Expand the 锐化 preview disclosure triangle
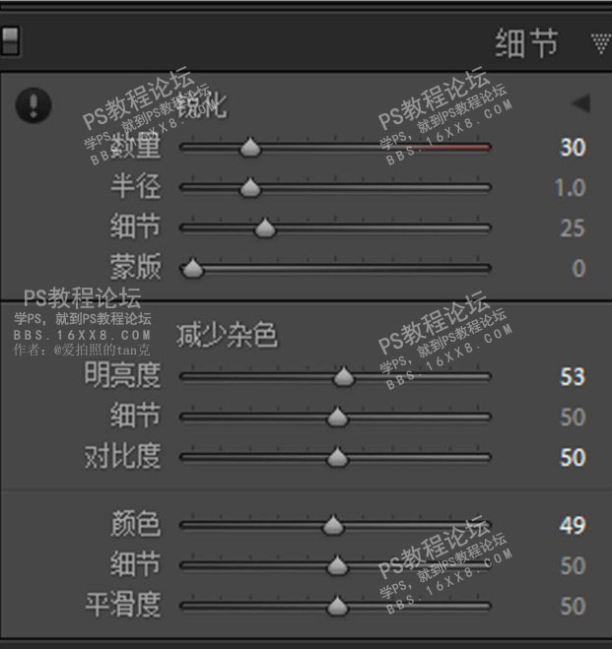Viewport: 612px width, 649px height. pos(580,103)
